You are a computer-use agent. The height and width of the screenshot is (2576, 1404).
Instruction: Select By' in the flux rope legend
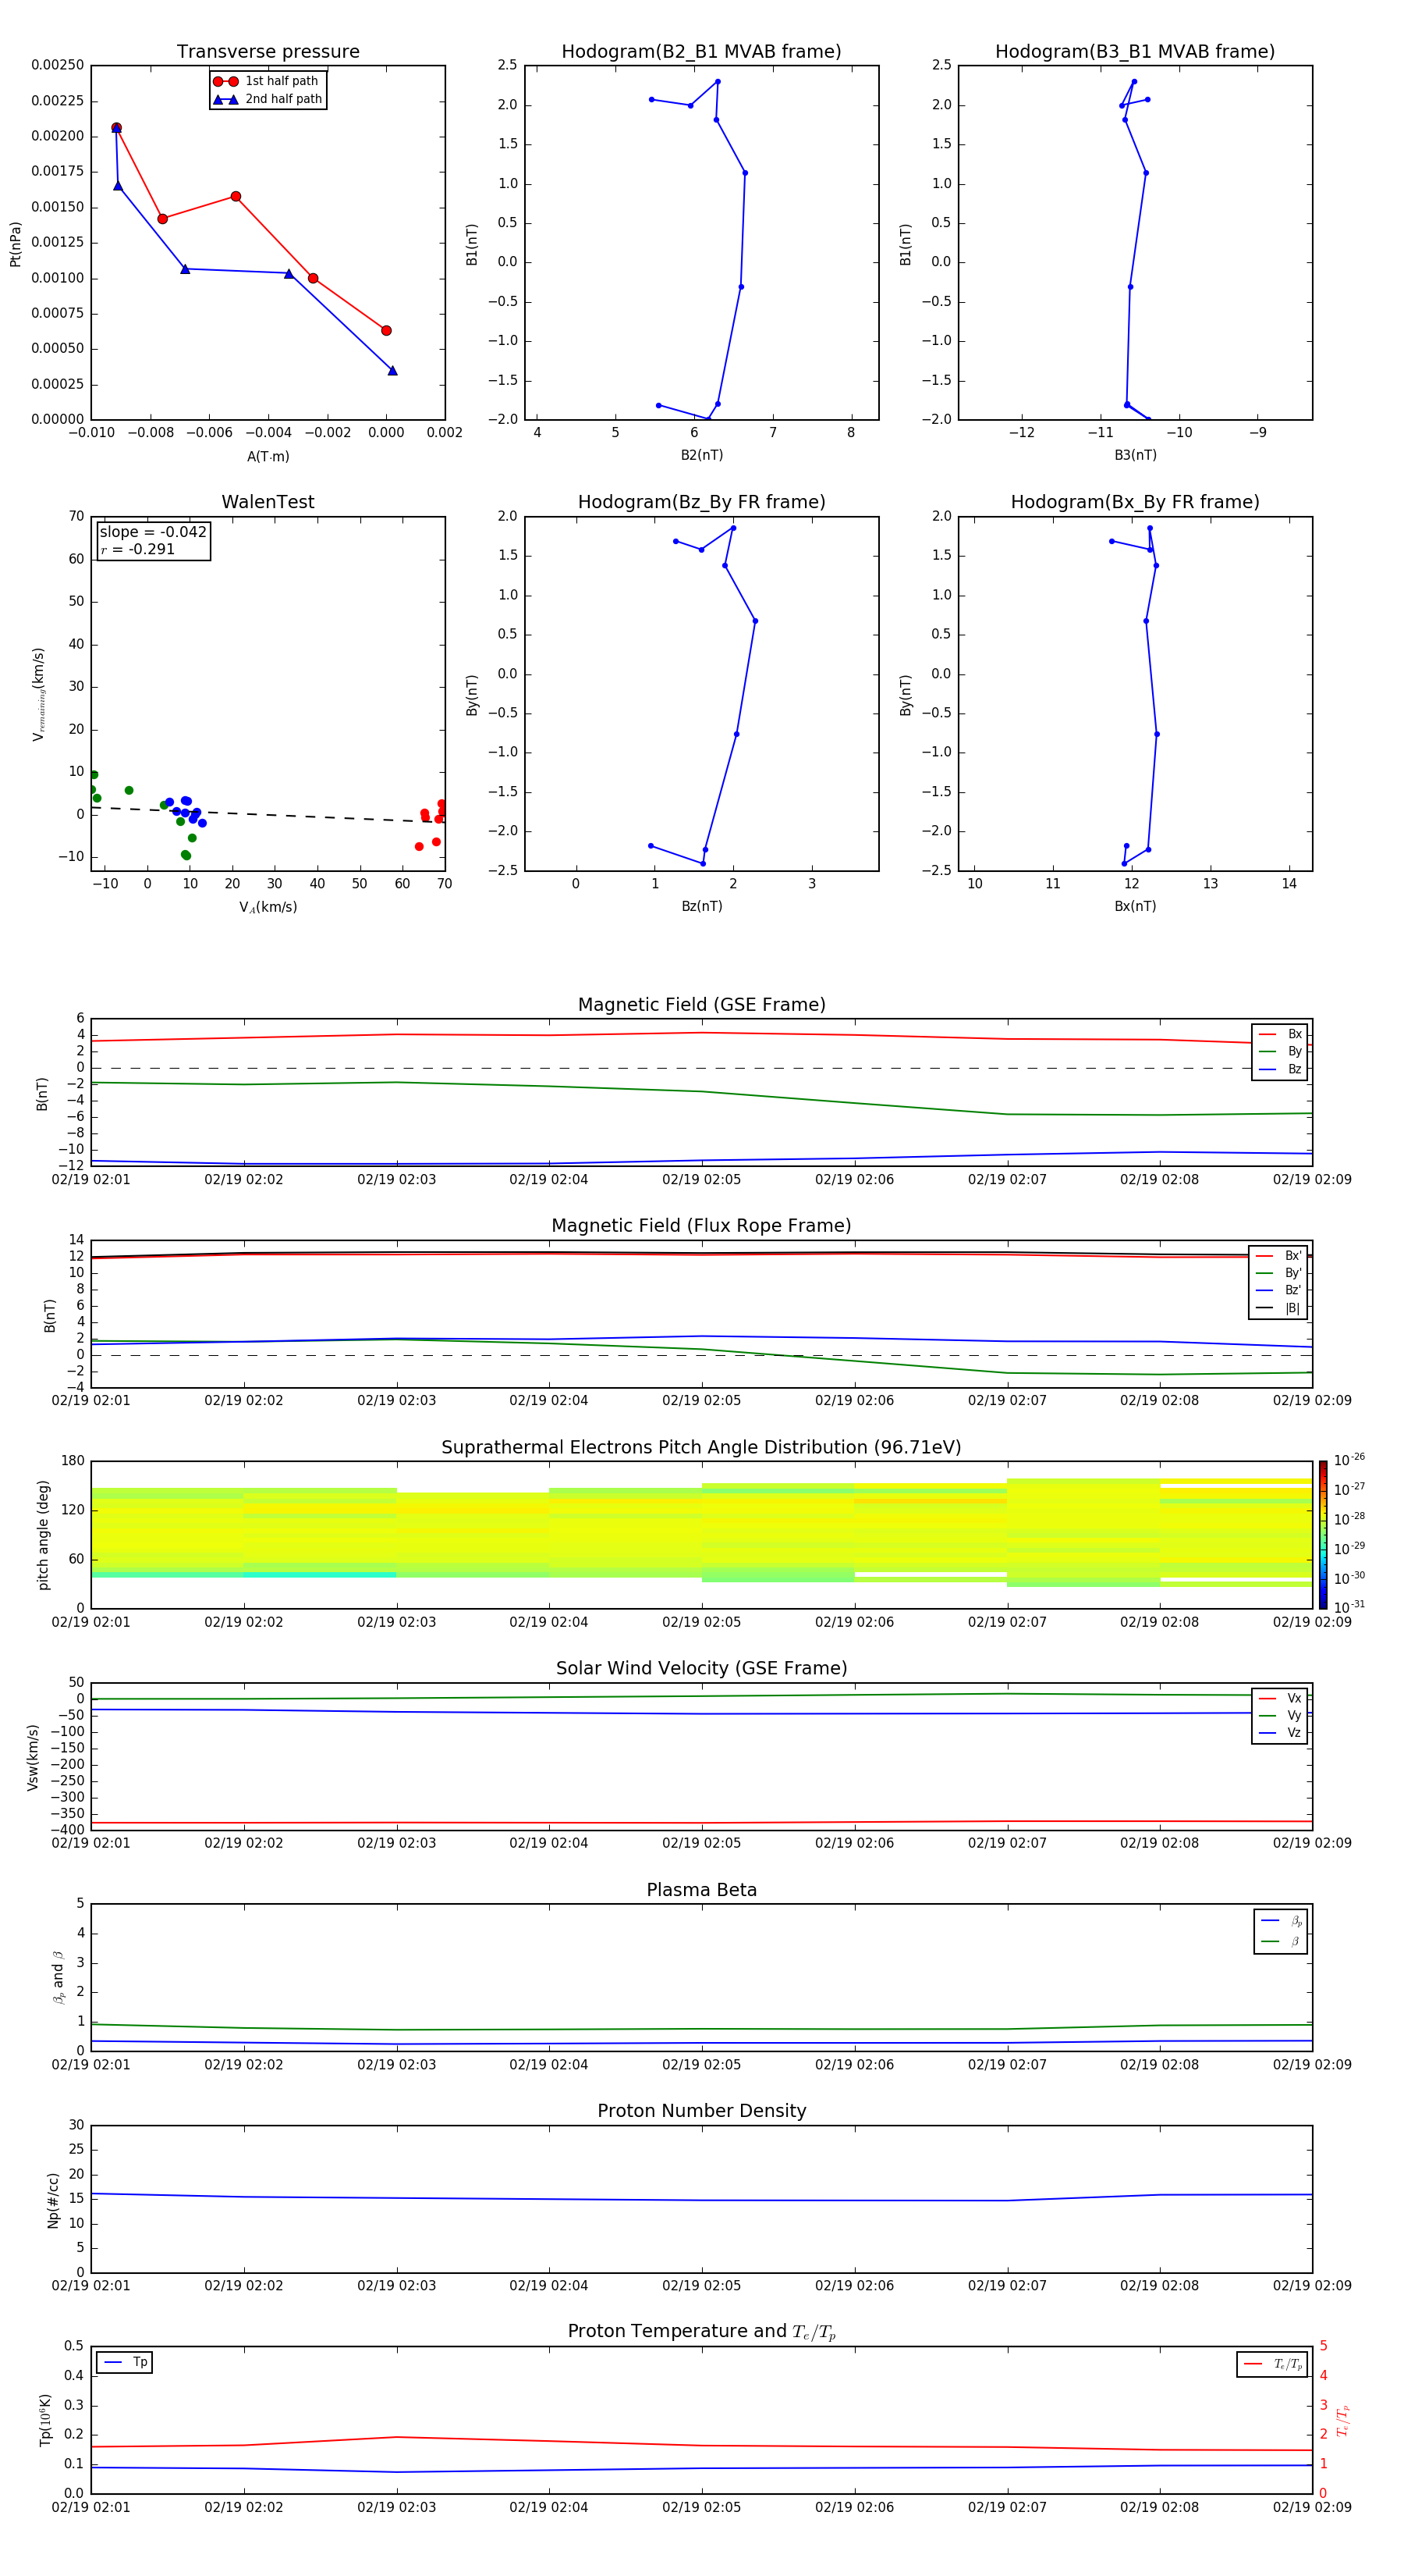coord(1278,1273)
